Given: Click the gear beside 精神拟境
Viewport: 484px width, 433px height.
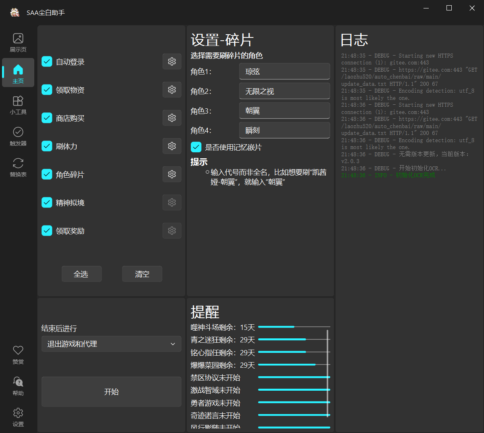Looking at the screenshot, I should tap(172, 202).
